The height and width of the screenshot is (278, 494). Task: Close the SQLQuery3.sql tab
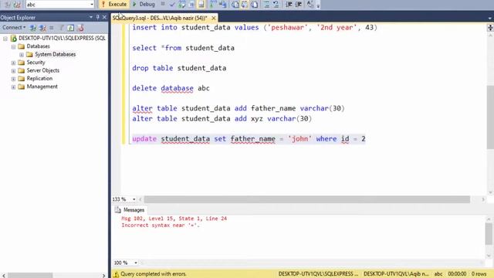click(x=214, y=18)
